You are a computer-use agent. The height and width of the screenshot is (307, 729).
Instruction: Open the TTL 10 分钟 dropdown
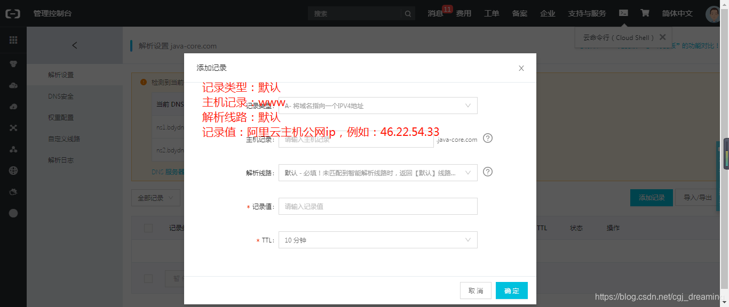[x=378, y=240]
